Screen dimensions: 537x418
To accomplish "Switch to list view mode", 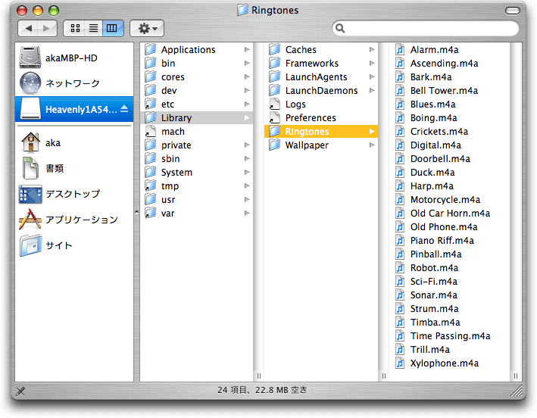I will (94, 28).
